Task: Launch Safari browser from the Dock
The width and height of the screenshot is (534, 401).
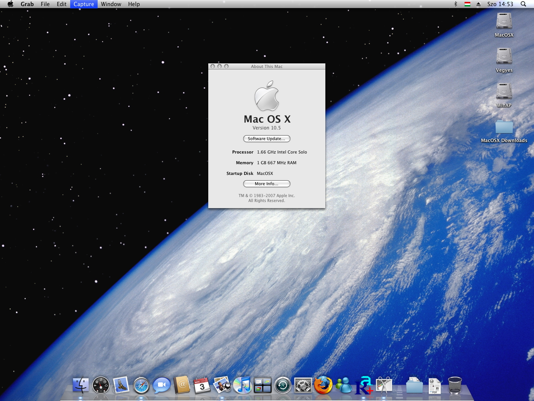Action: (x=142, y=385)
